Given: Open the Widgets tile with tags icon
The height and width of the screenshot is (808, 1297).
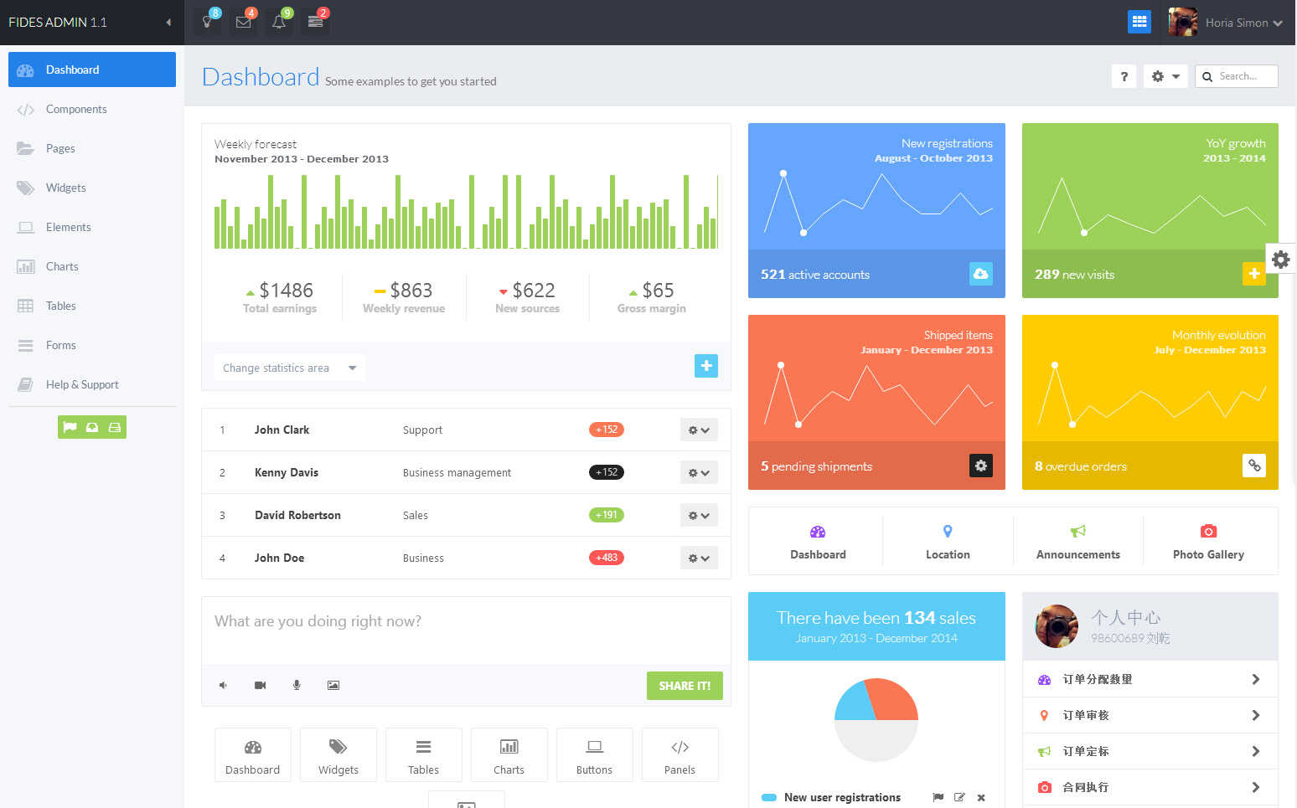Looking at the screenshot, I should (338, 755).
